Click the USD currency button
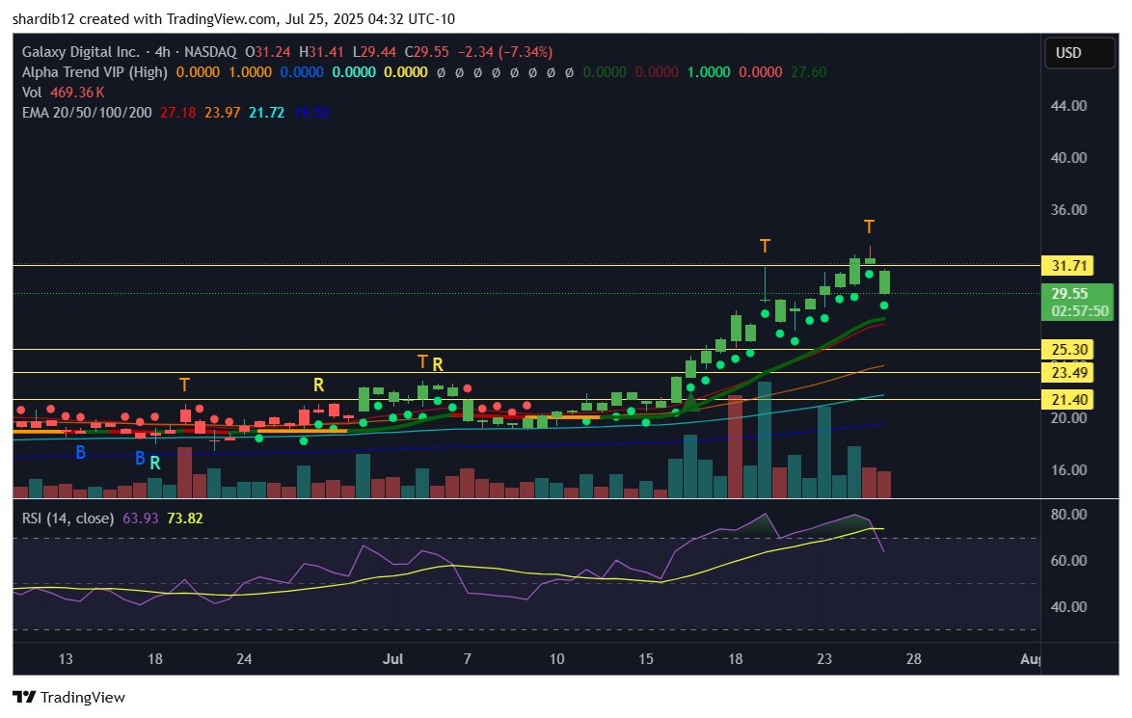The height and width of the screenshot is (718, 1132). 1079,53
